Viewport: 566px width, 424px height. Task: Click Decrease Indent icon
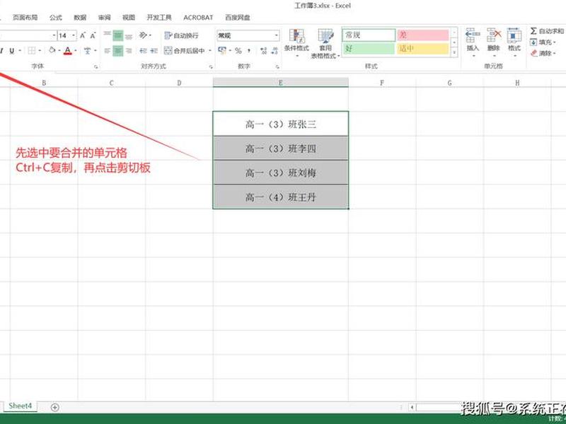pyautogui.click(x=144, y=50)
